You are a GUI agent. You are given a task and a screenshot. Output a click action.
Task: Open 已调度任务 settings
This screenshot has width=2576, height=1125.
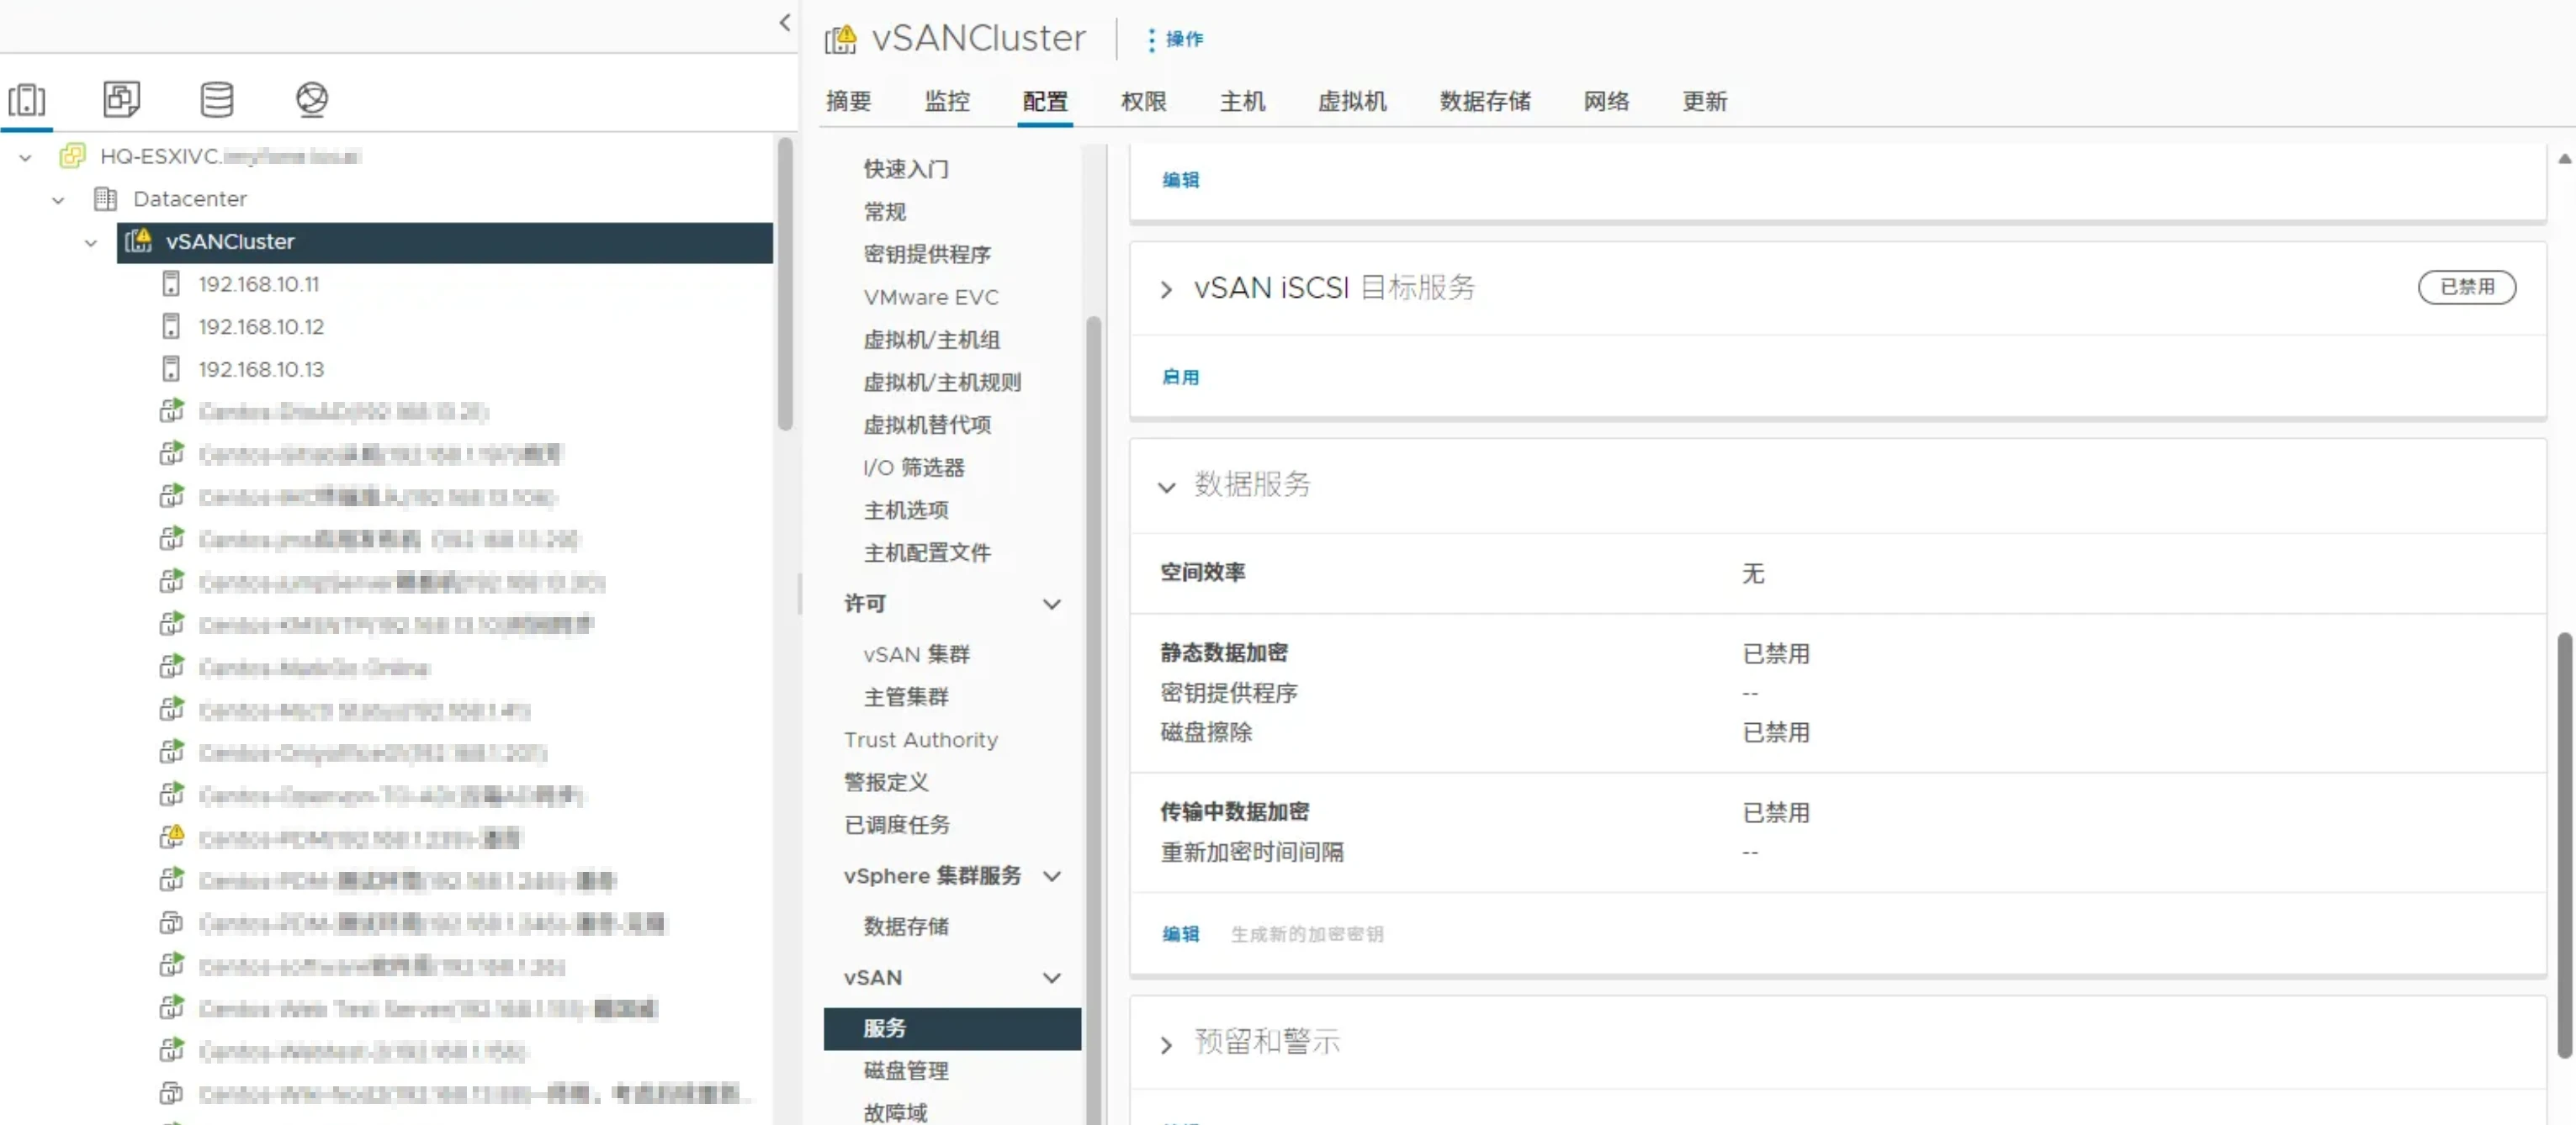pos(897,824)
